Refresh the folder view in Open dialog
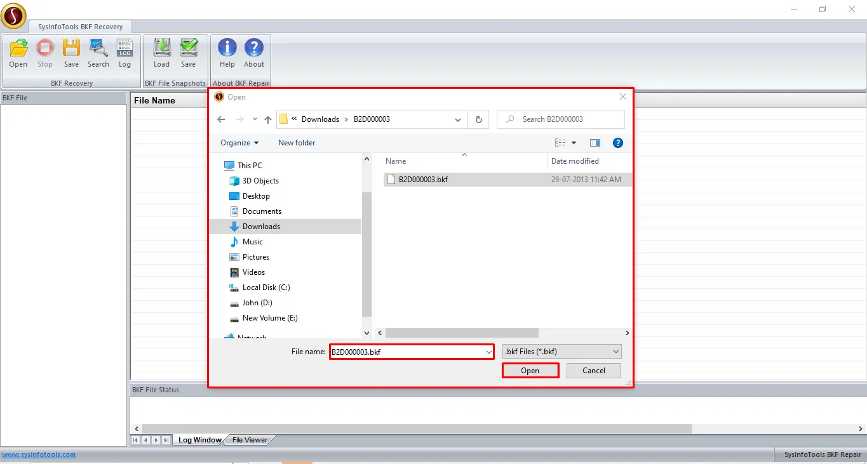The width and height of the screenshot is (867, 464). pyautogui.click(x=478, y=119)
